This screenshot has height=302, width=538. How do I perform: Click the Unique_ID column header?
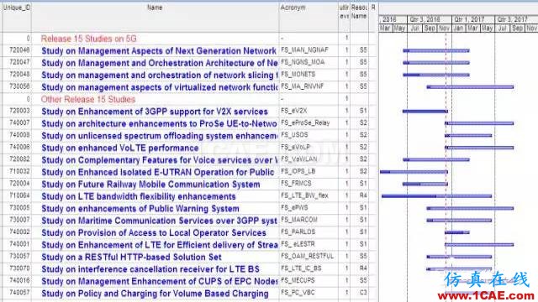coord(17,8)
